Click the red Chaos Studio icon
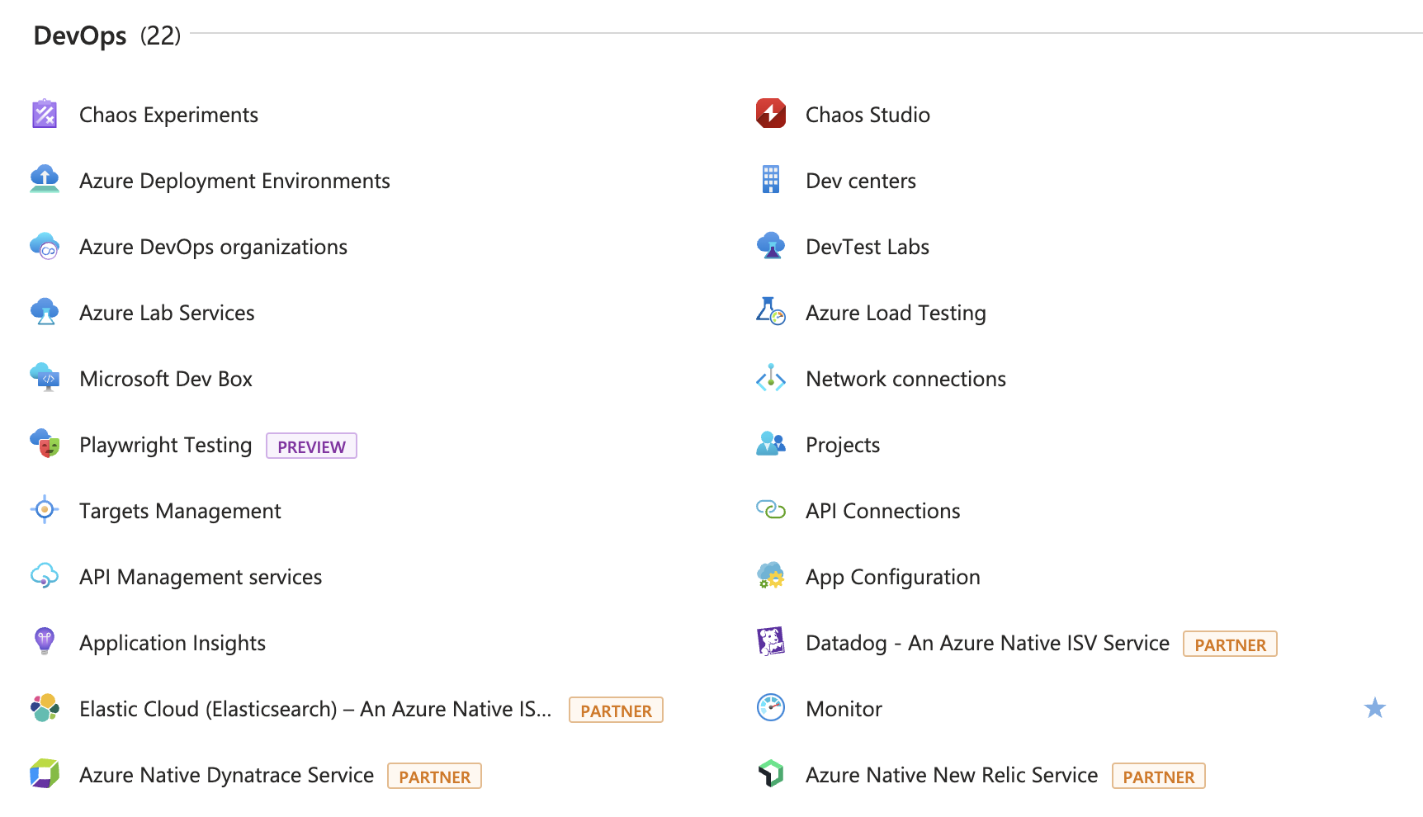The image size is (1423, 817). [x=771, y=114]
